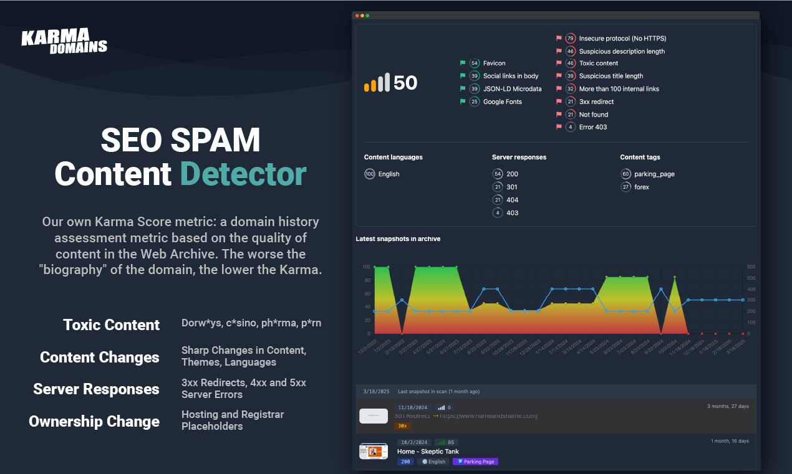The image size is (792, 474).
Task: Click the green flag beside Favicon
Action: 462,63
